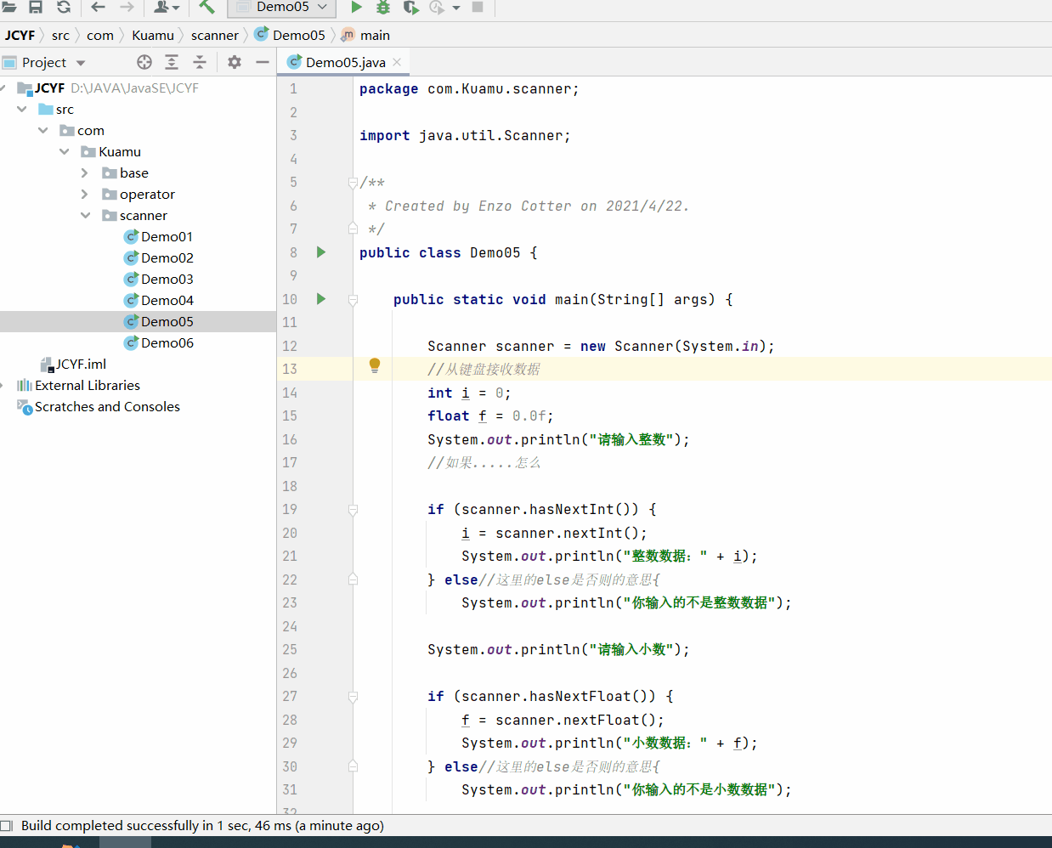The width and height of the screenshot is (1052, 848).
Task: Navigate back with the left arrow
Action: coord(98,7)
